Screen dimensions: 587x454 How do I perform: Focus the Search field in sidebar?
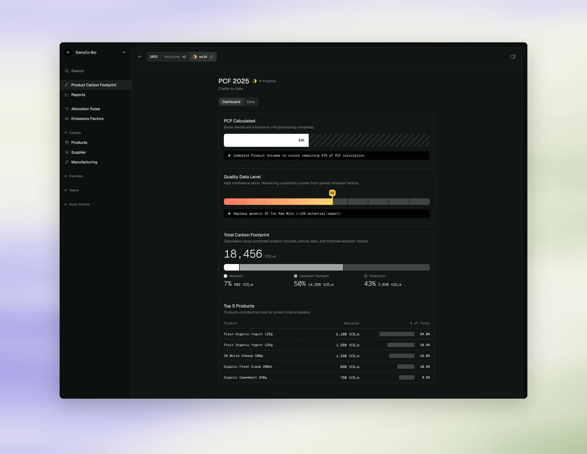pyautogui.click(x=95, y=71)
